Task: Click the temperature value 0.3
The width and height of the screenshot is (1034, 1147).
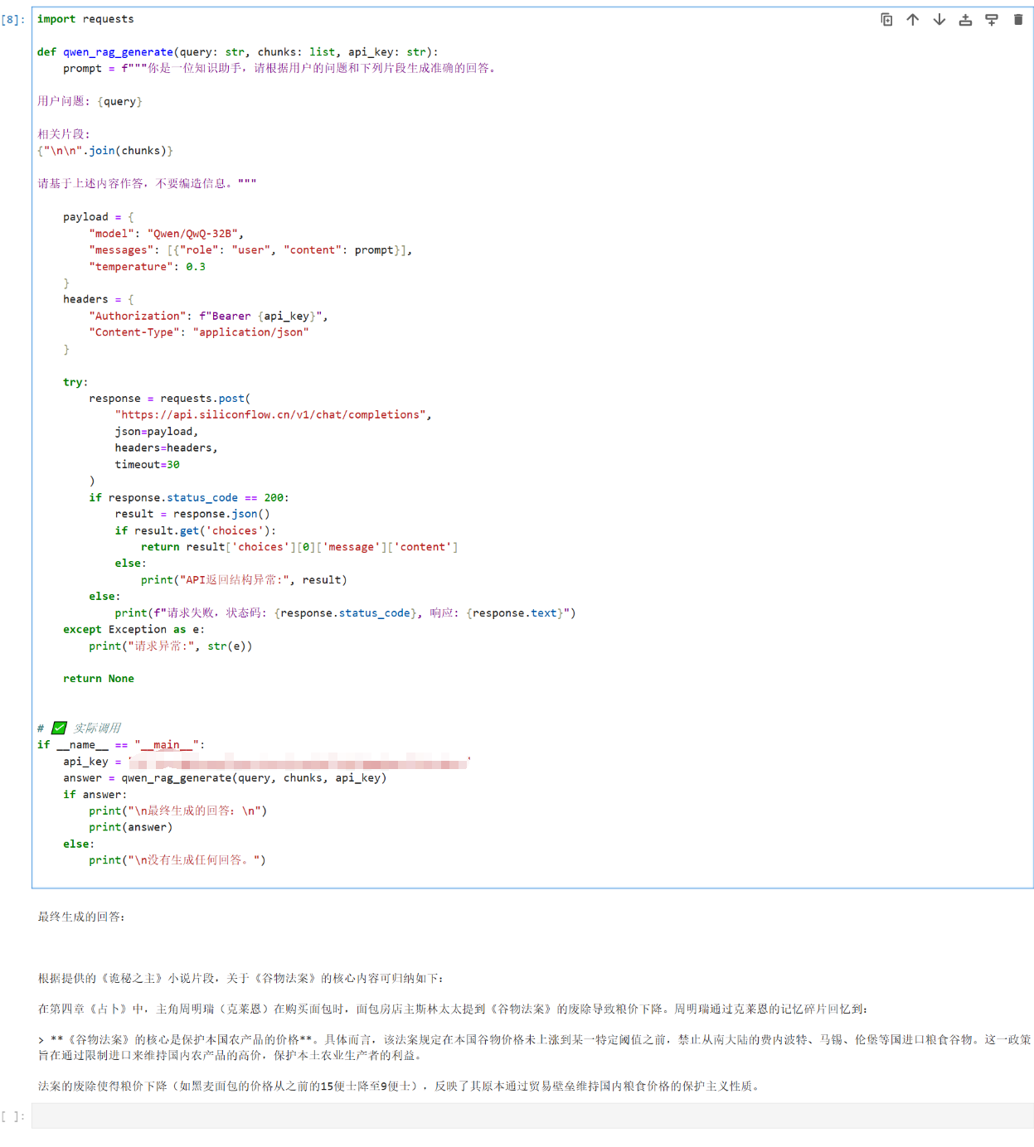Action: click(196, 267)
